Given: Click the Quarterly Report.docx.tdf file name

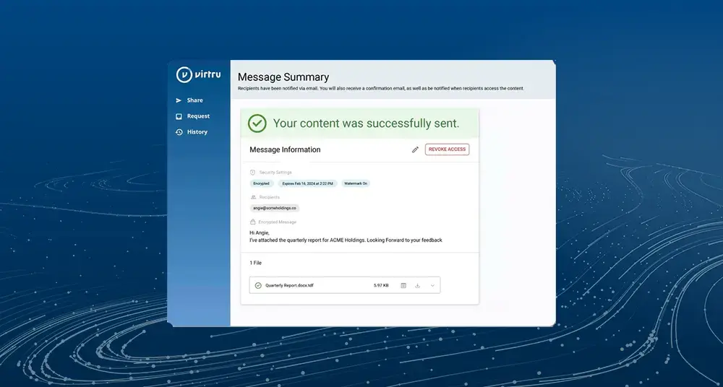Looking at the screenshot, I should tap(289, 285).
